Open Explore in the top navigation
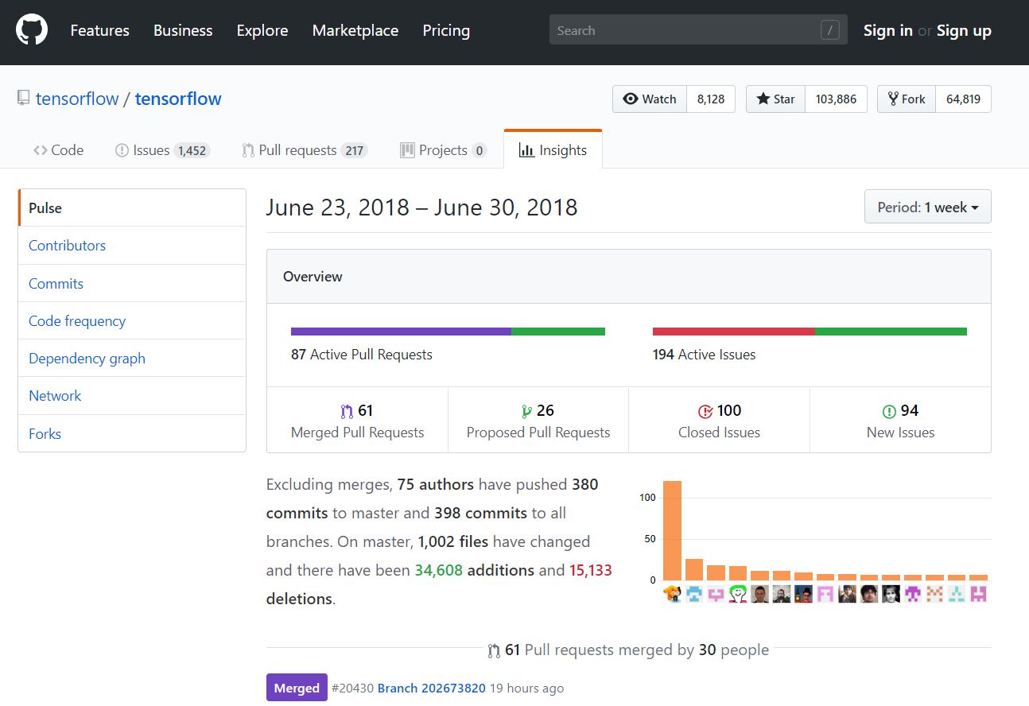This screenshot has height=706, width=1029. (262, 30)
